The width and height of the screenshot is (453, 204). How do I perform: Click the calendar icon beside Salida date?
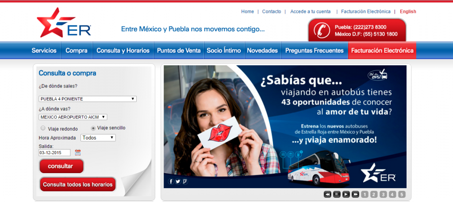[78, 153]
